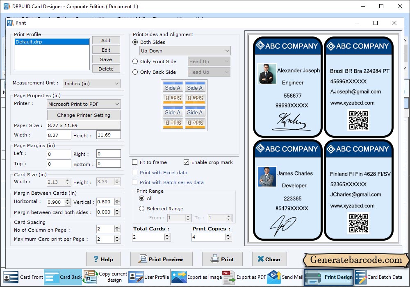Click the Export as Image icon

click(179, 277)
